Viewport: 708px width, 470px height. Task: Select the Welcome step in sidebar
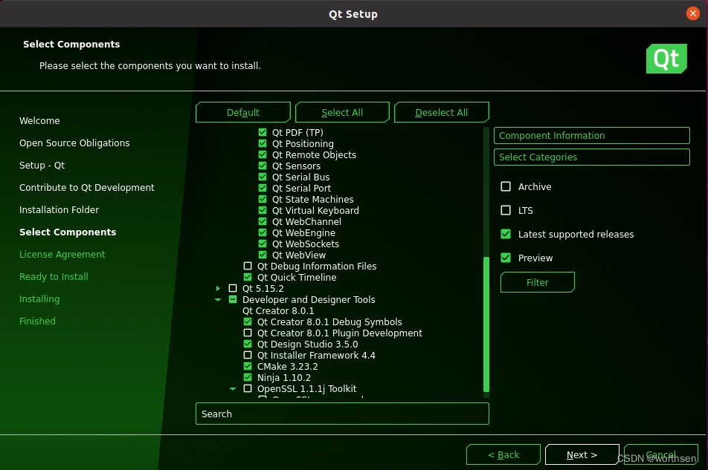[39, 121]
